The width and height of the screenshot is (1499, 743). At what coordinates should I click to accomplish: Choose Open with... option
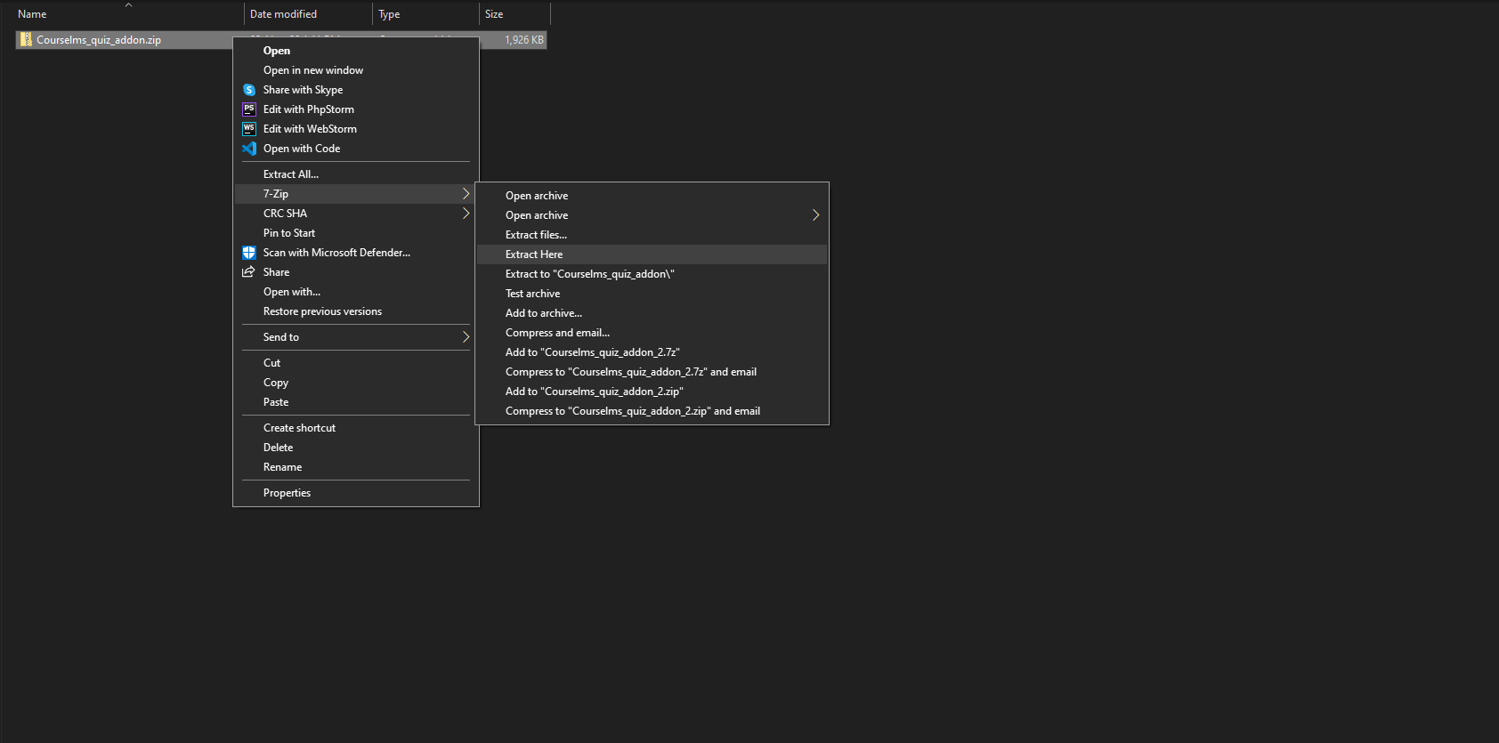point(356,292)
